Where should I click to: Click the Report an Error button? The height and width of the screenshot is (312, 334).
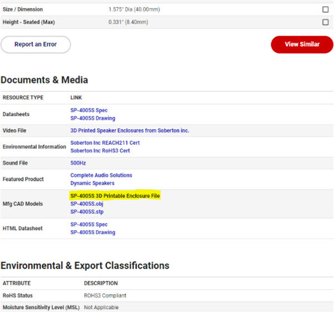coord(36,44)
